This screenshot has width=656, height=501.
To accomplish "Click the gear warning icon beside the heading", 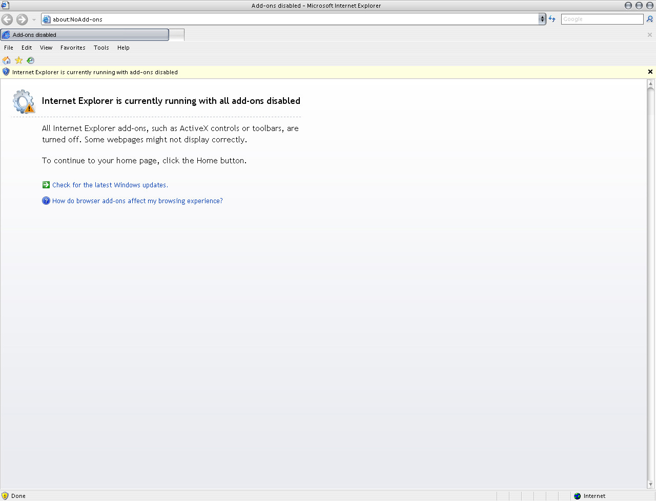I will pos(24,101).
